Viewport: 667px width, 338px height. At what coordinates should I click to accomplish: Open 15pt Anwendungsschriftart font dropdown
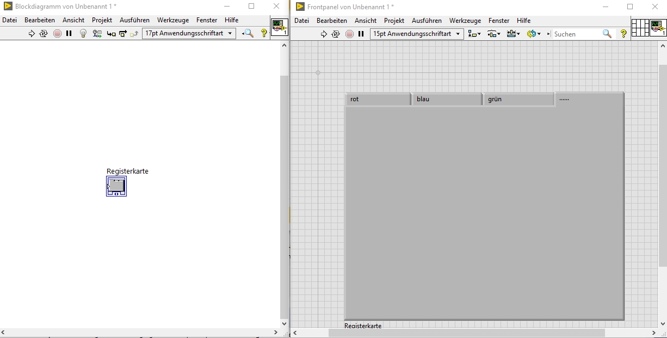(417, 34)
